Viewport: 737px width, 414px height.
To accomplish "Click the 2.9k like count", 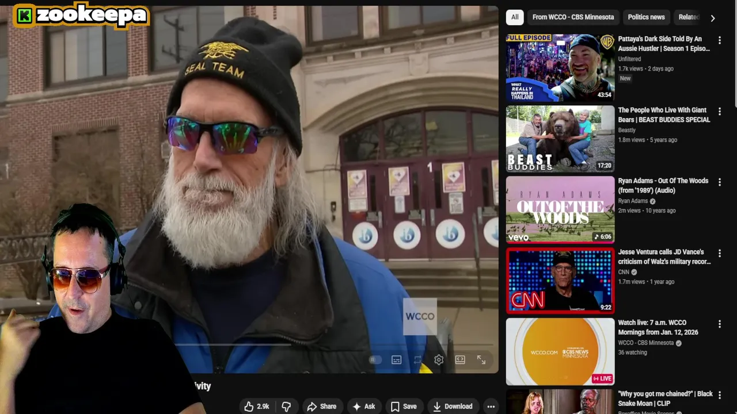I will click(263, 407).
